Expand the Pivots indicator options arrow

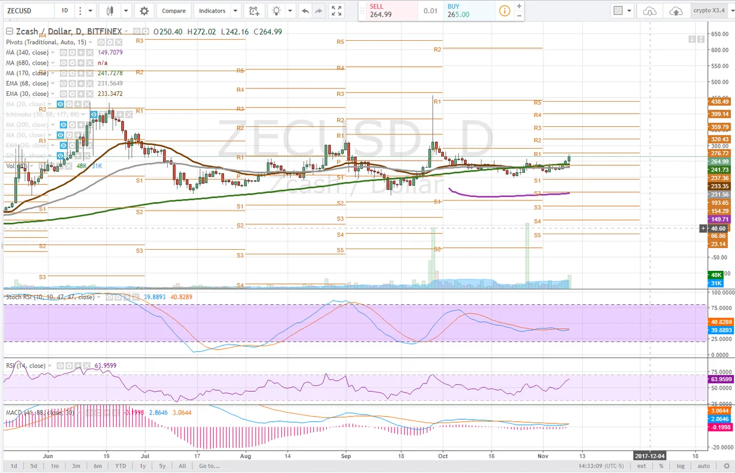tap(90, 42)
